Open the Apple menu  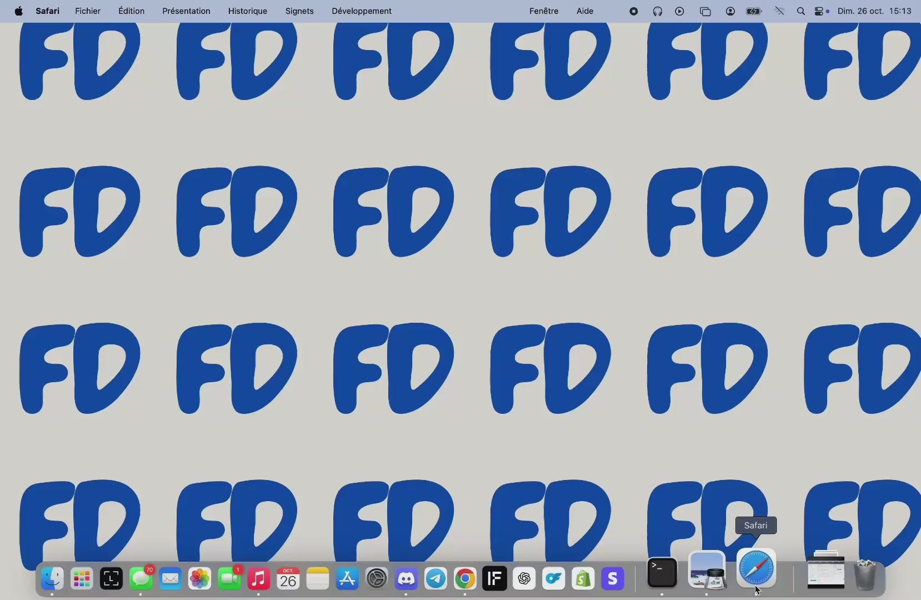click(x=18, y=11)
